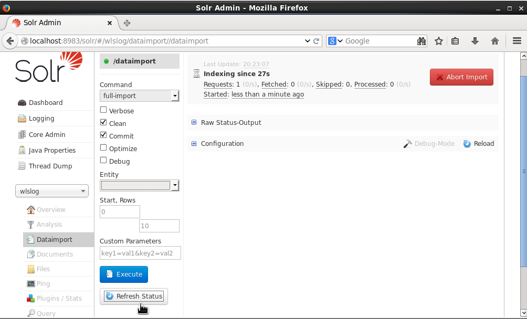The image size is (527, 319).
Task: Enable the Verbose checkbox
Action: (x=103, y=110)
